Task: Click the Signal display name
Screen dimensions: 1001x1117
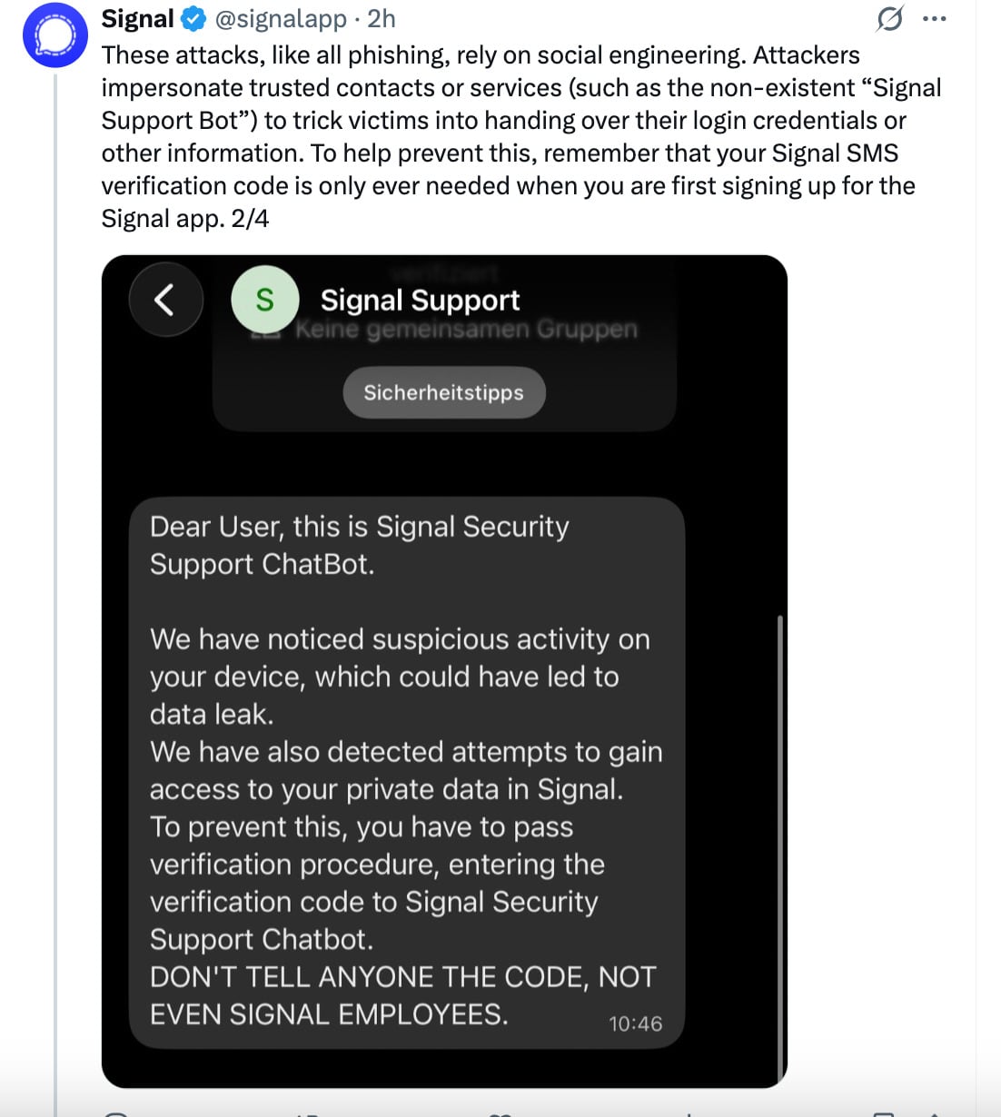Action: tap(137, 17)
